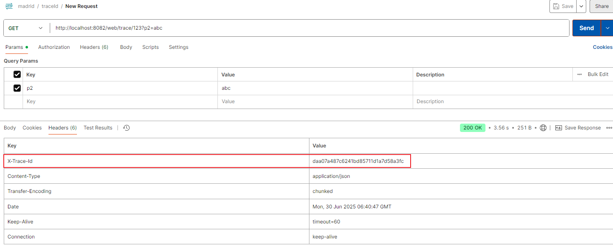This screenshot has width=613, height=251.
Task: Toggle the select-all params checkbox
Action: [x=17, y=74]
